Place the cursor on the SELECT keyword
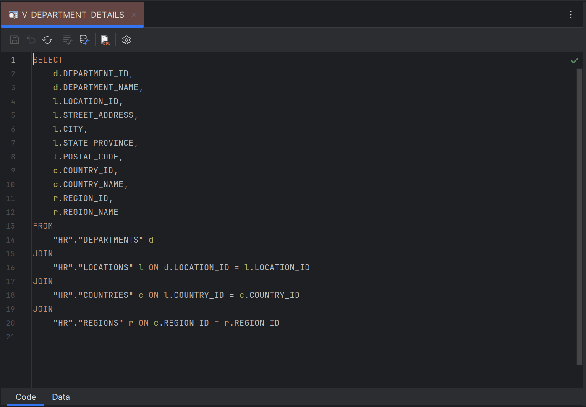Image resolution: width=586 pixels, height=407 pixels. (47, 59)
